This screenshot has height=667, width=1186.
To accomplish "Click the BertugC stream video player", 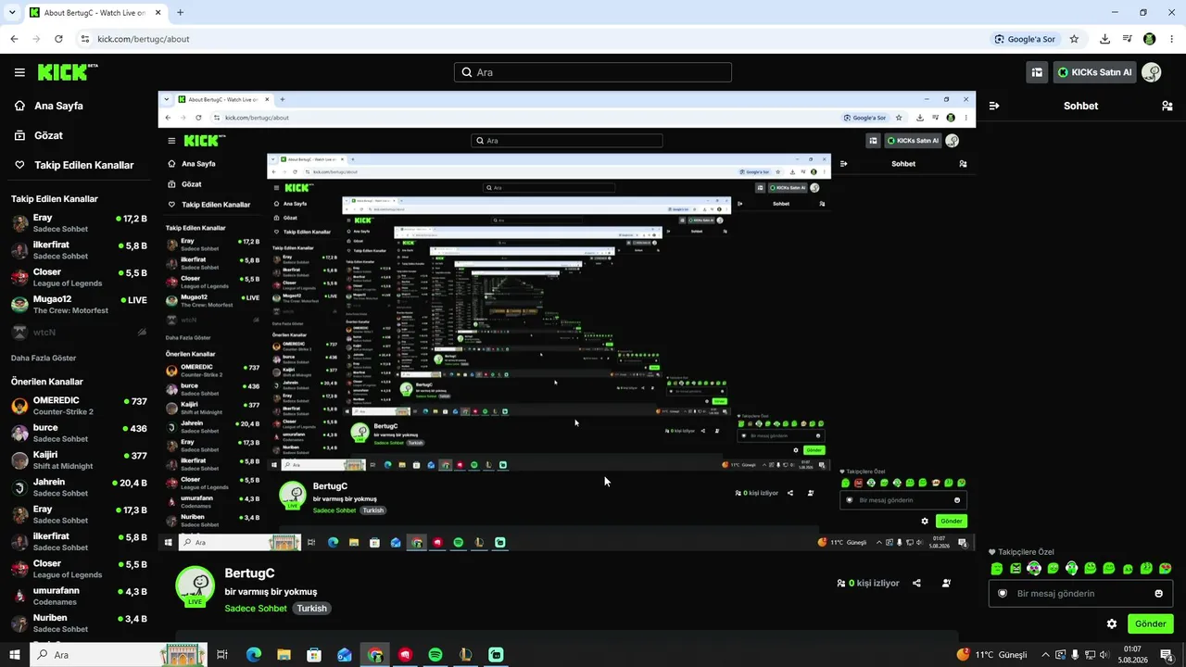I will (567, 321).
